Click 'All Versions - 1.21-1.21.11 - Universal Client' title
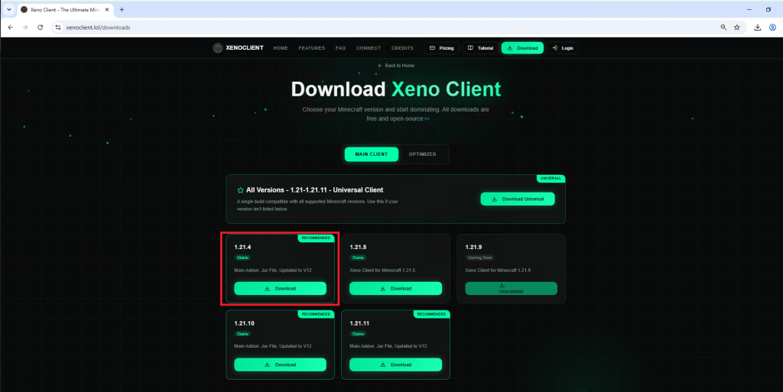The width and height of the screenshot is (783, 392). pos(314,190)
